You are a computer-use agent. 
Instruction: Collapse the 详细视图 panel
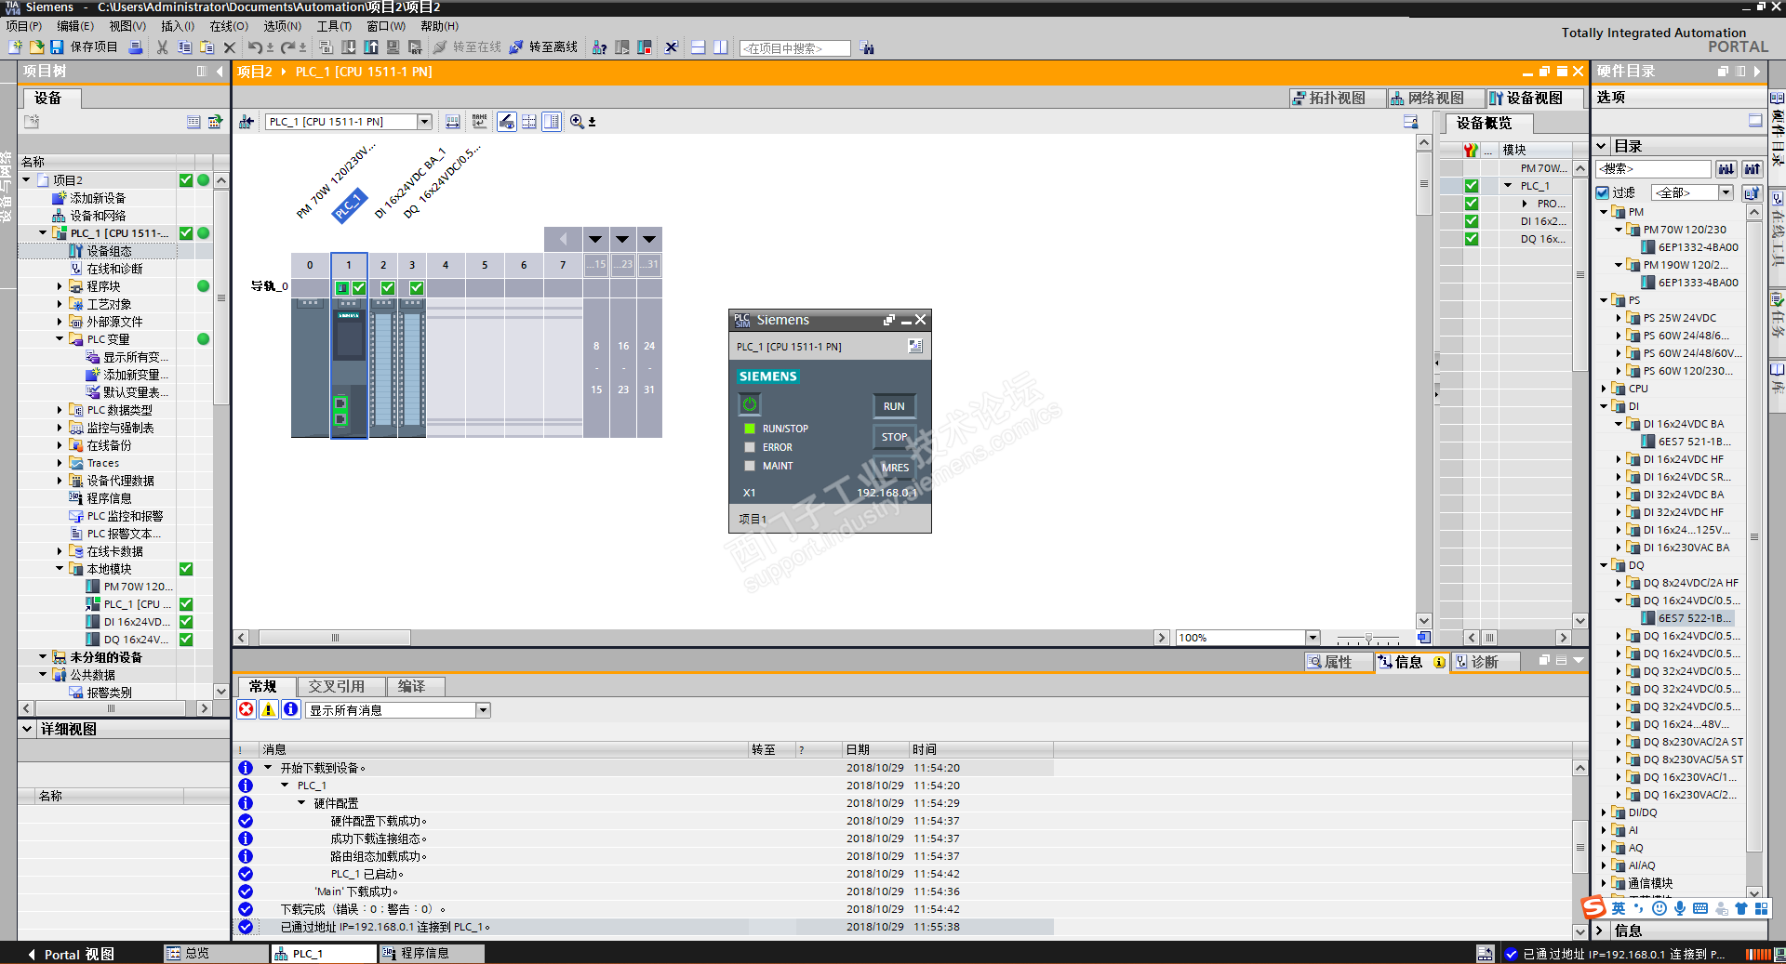pyautogui.click(x=28, y=729)
